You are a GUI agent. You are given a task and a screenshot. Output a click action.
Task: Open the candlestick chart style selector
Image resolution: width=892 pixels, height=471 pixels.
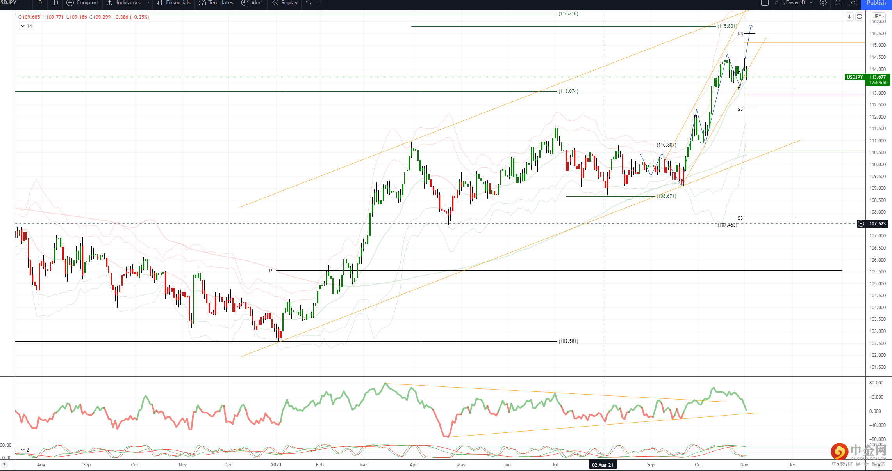tap(55, 3)
